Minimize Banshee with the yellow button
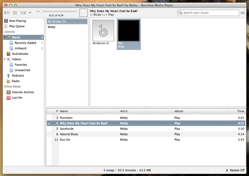Screen dimensions: 249x176 [11, 5]
